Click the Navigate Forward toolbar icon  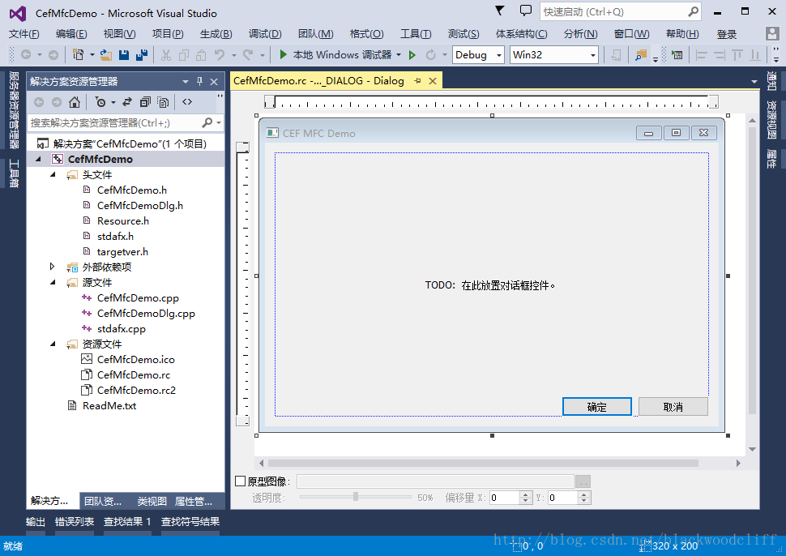(53, 54)
